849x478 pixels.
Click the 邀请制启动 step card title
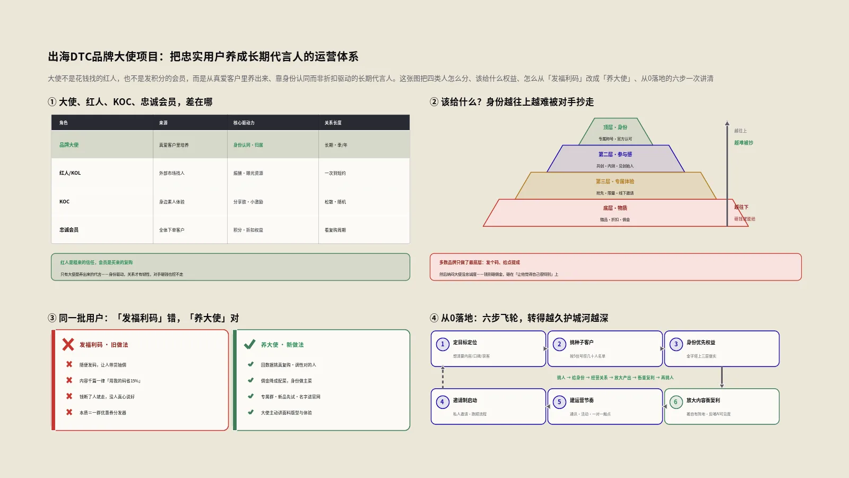pyautogui.click(x=465, y=400)
